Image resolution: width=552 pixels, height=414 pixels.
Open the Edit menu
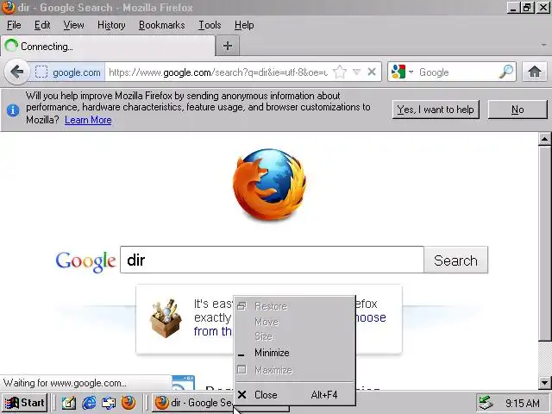point(42,25)
